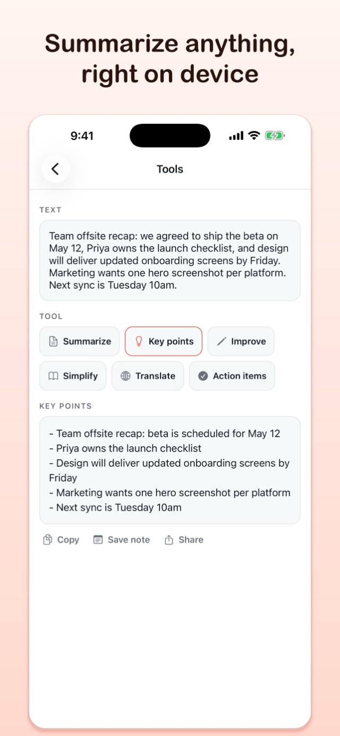Screen dimensions: 340x736
Task: Tap the back chevron button
Action: point(55,169)
